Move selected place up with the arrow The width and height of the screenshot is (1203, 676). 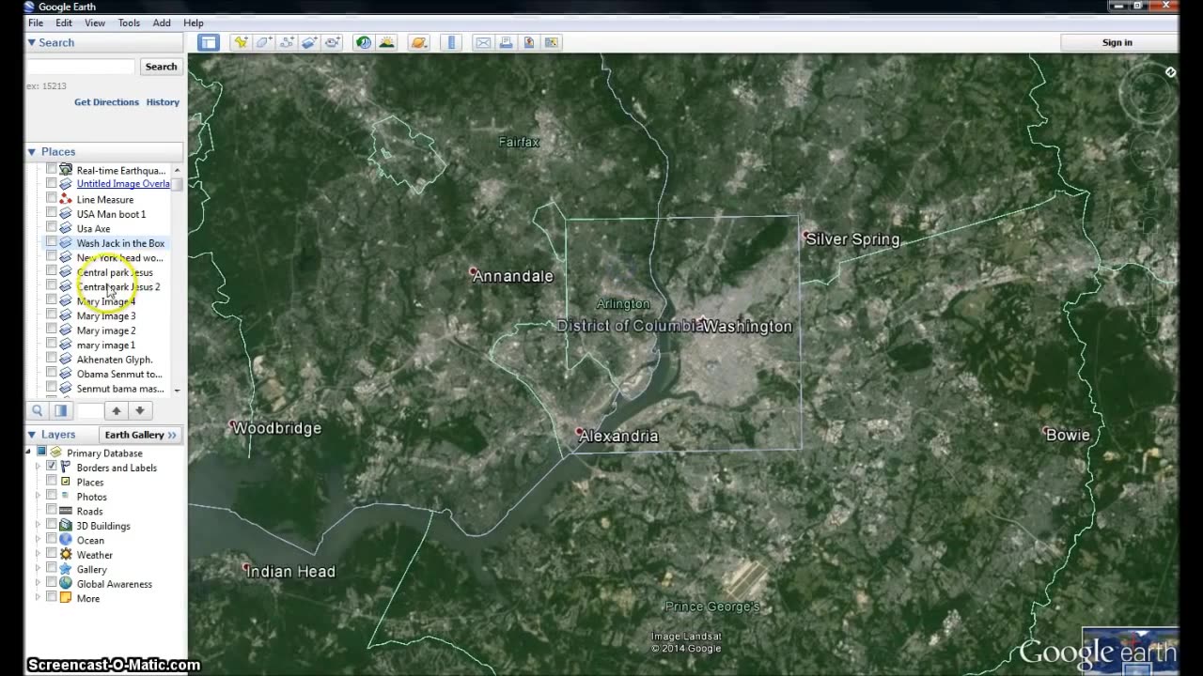point(117,410)
